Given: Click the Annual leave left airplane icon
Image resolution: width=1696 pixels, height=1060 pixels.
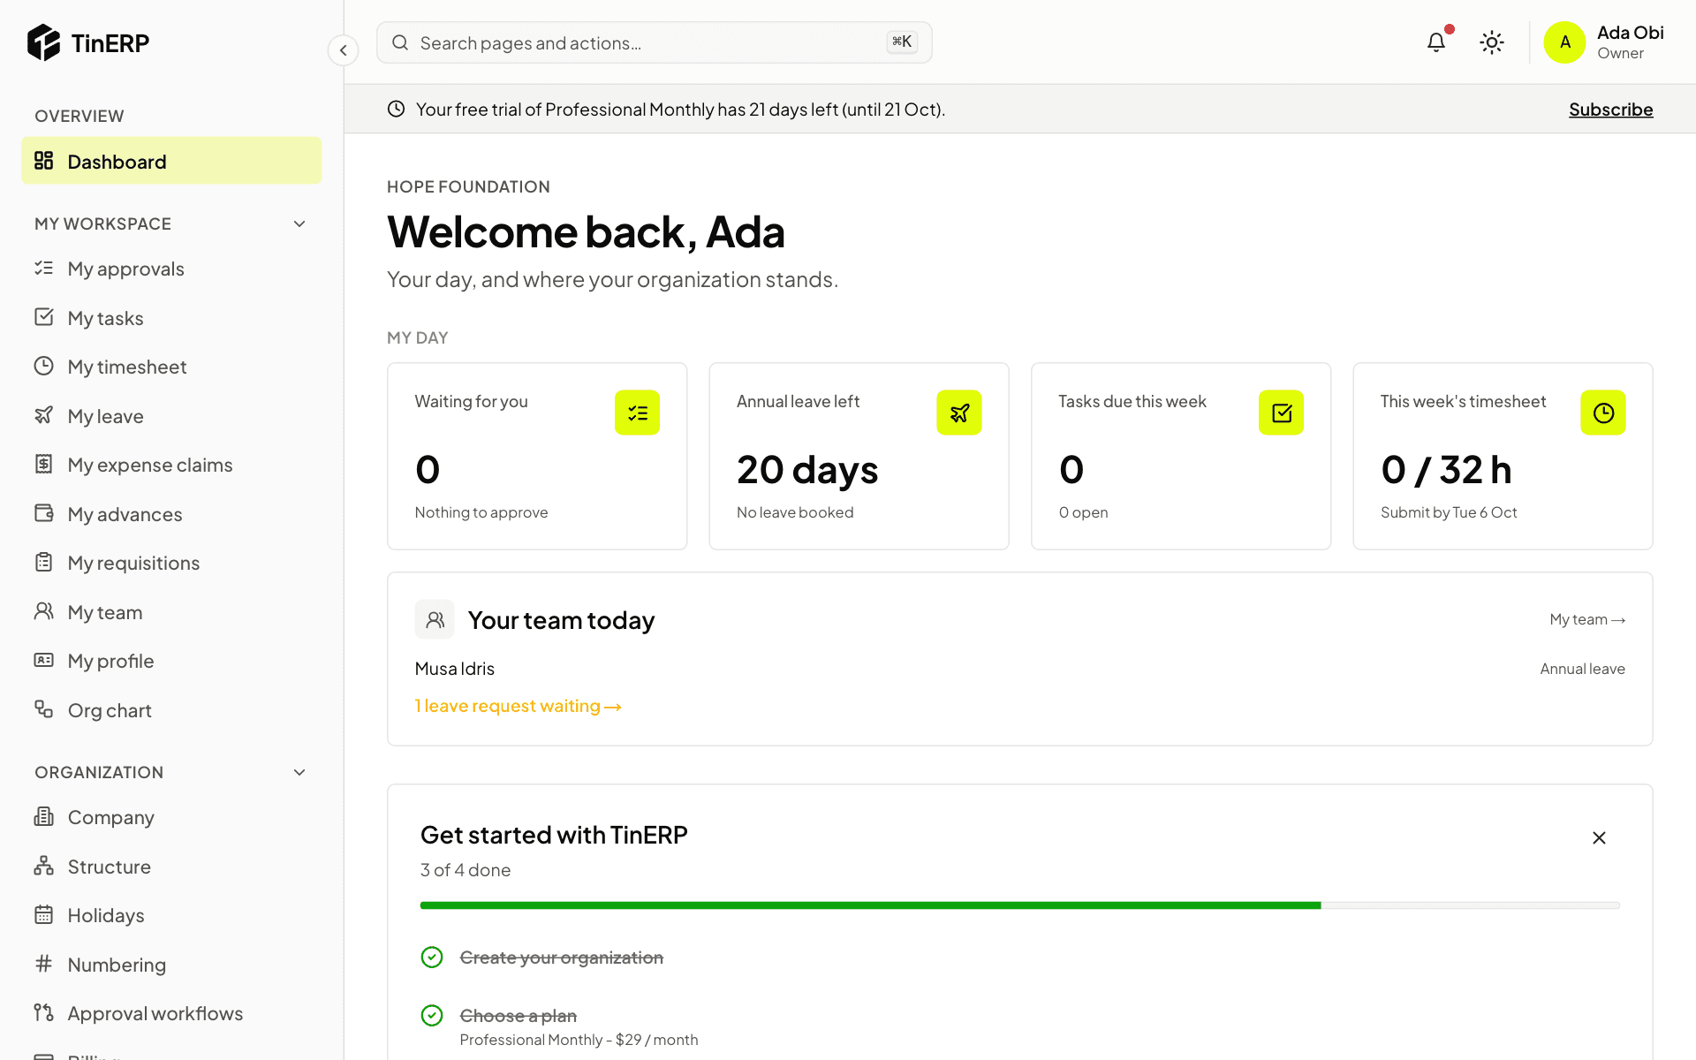Looking at the screenshot, I should point(959,413).
